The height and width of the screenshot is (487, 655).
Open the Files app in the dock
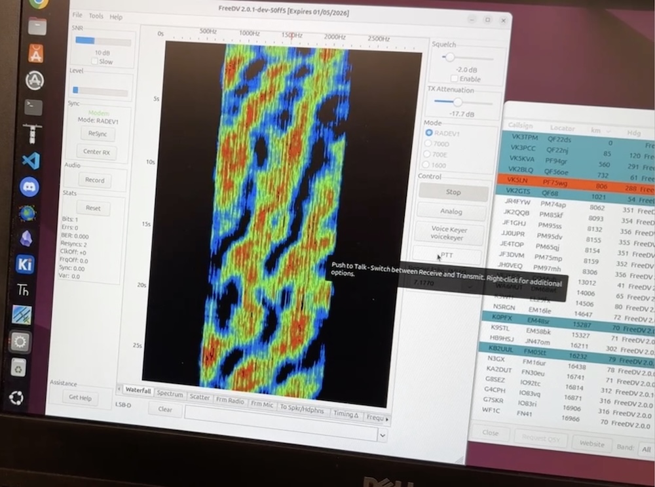(x=37, y=26)
